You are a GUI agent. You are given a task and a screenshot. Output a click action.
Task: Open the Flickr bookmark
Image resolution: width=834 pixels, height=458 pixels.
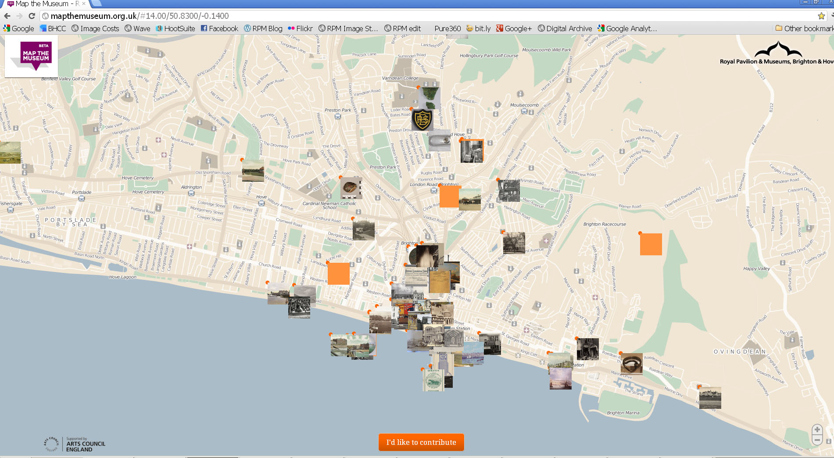pos(300,29)
